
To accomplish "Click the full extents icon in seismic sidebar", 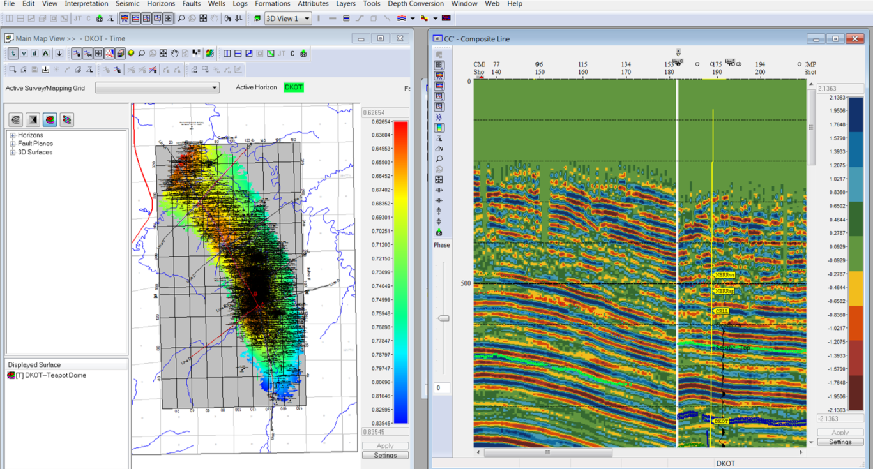I will (439, 180).
